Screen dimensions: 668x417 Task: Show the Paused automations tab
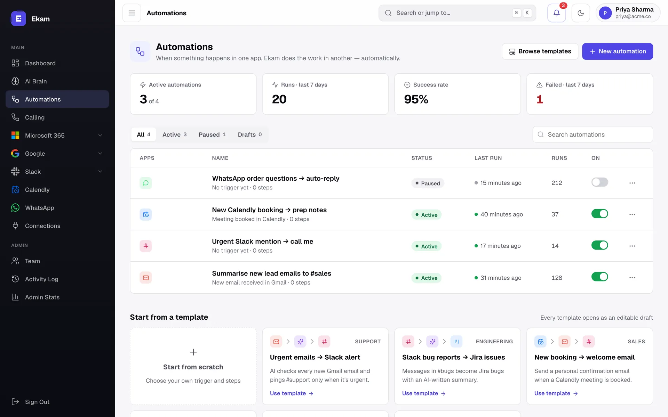point(212,134)
